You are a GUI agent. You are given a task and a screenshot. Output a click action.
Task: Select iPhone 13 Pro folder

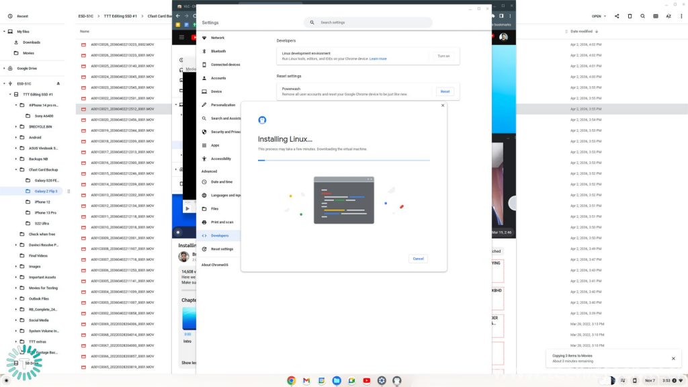45,213
